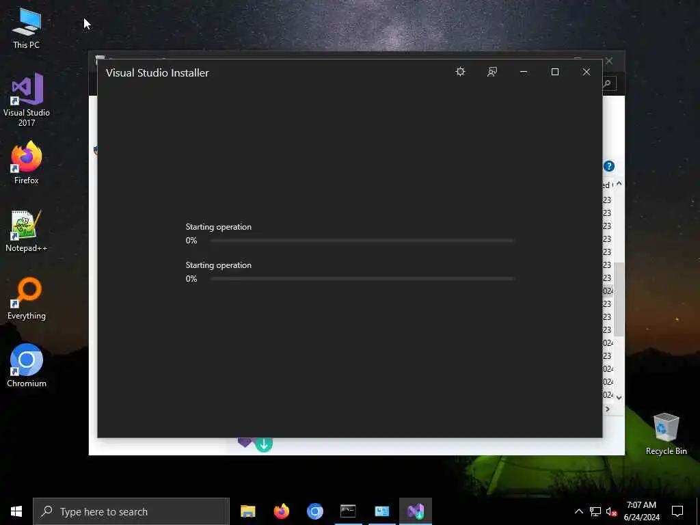Viewport: 700px width, 525px height.
Task: Open This PC desktop icon
Action: tap(27, 28)
